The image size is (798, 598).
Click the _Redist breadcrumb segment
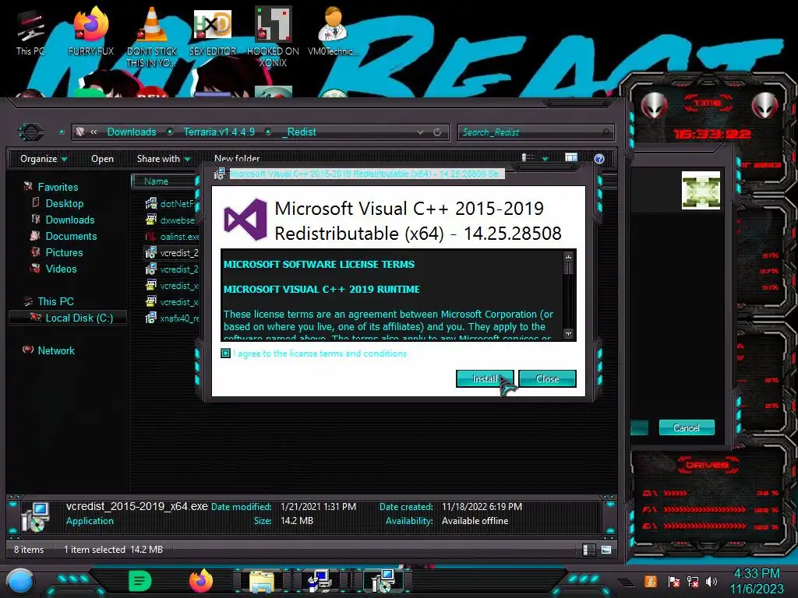click(299, 132)
